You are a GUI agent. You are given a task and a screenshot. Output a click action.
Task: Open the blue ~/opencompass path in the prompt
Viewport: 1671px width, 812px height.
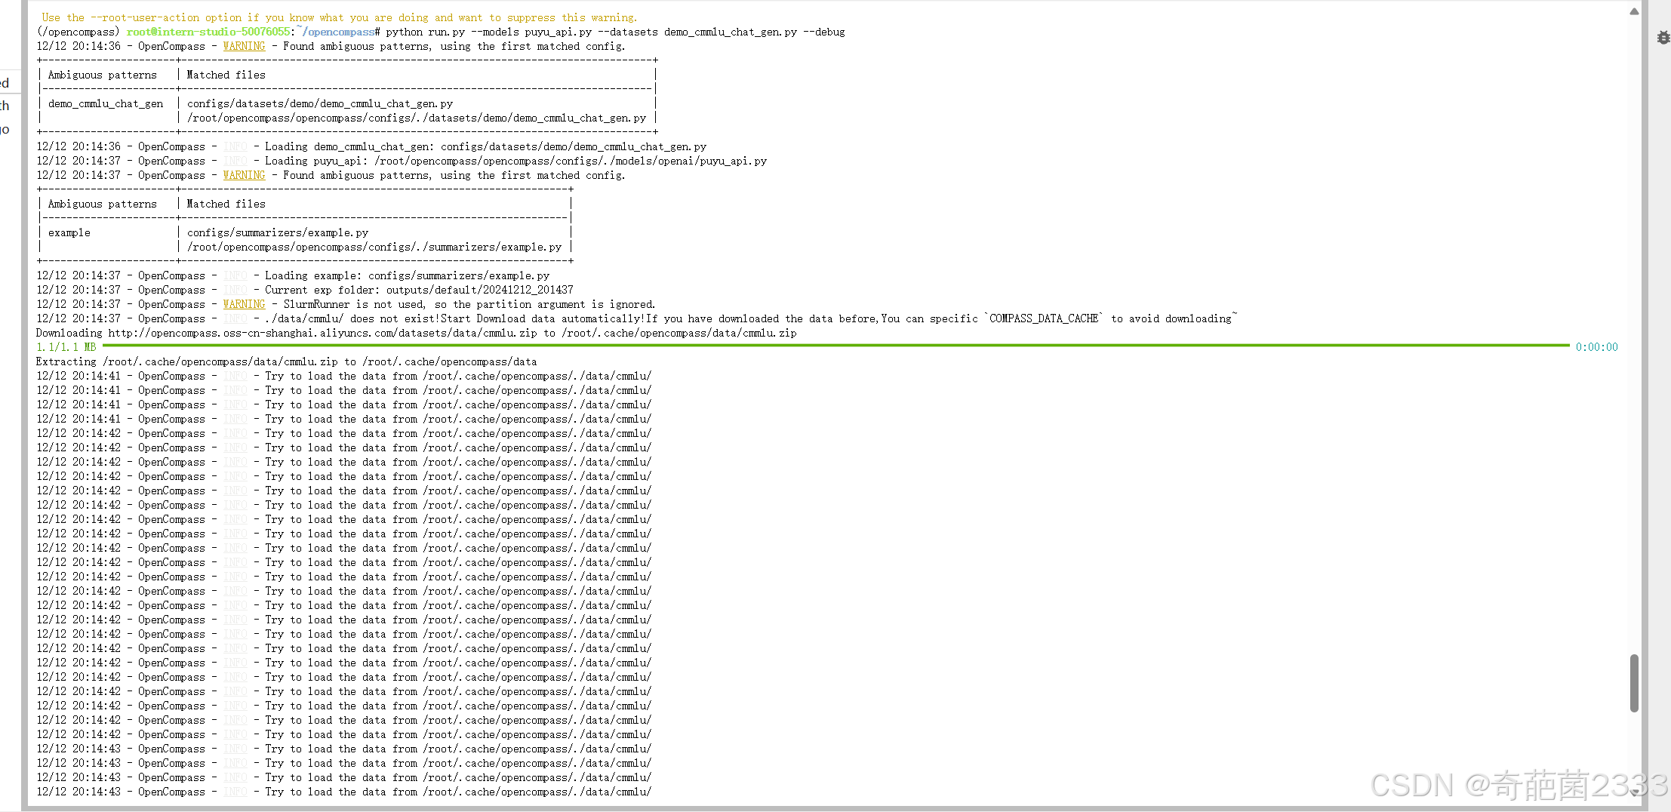(337, 32)
